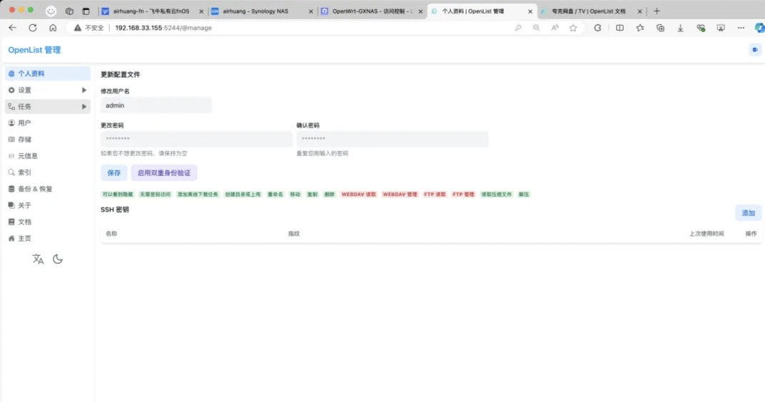Viewport: 765px width, 402px height.
Task: Open 备份 & 恢复 in the sidebar
Action: pyautogui.click(x=34, y=189)
